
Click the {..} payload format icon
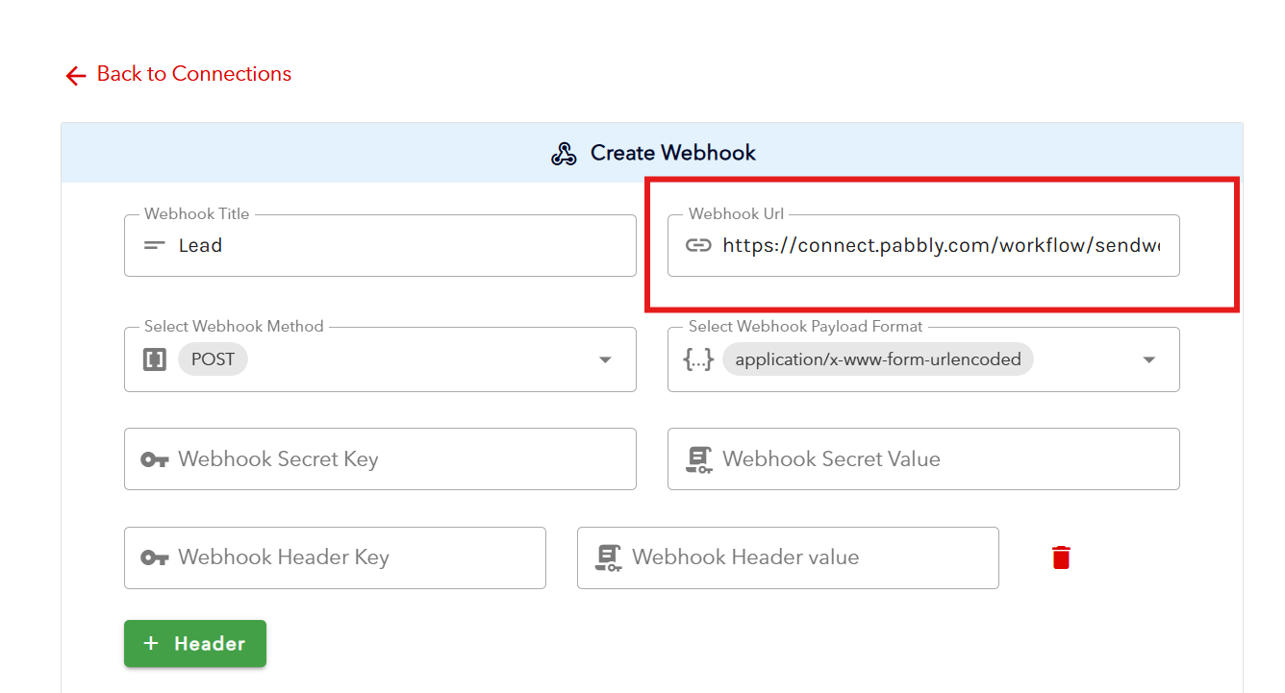[x=698, y=359]
